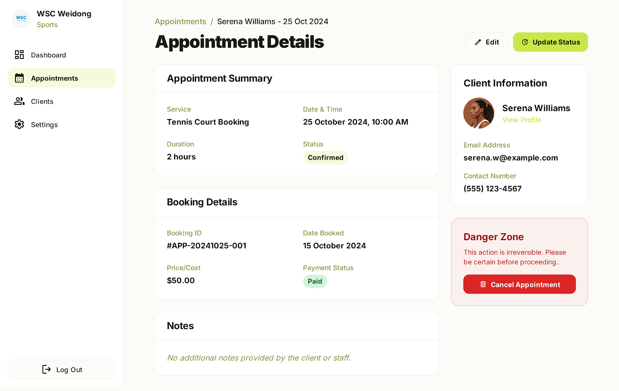Navigate to Appointments breadcrumb link

click(180, 22)
